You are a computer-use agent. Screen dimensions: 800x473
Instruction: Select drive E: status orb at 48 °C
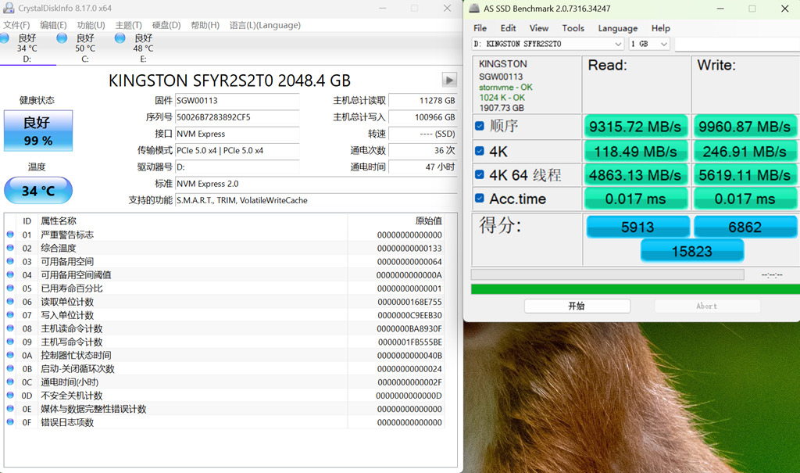pyautogui.click(x=120, y=38)
